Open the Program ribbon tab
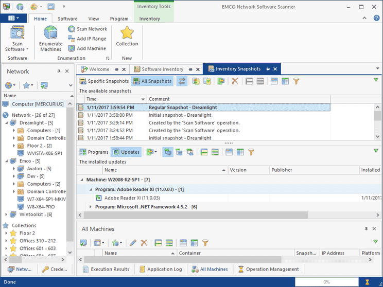Screen dimensions: 383x287 click(119, 19)
